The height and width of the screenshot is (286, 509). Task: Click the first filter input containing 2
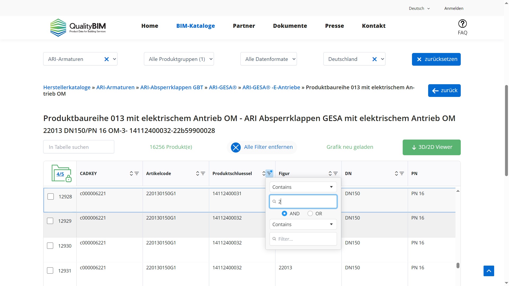click(303, 202)
